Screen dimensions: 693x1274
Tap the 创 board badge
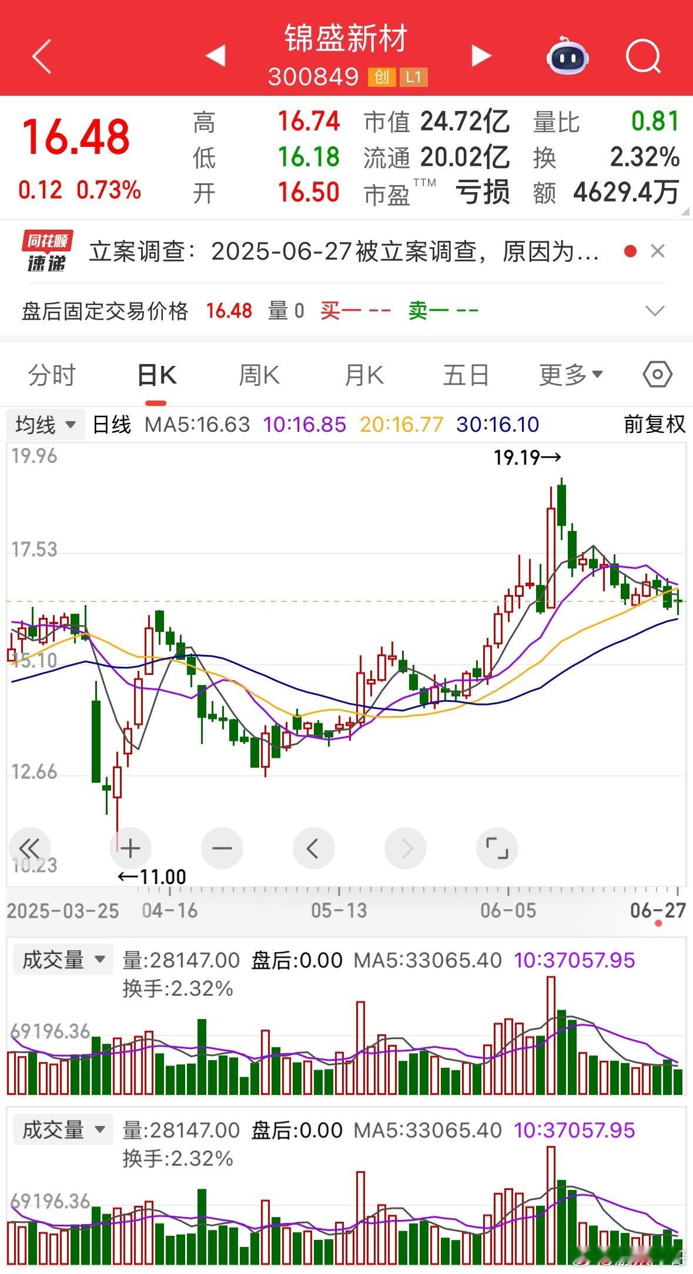(x=381, y=77)
